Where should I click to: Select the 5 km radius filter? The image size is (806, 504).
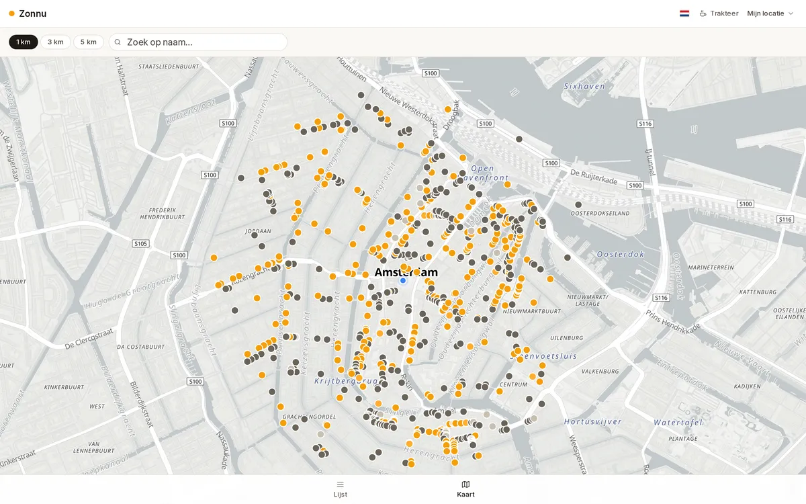click(89, 42)
